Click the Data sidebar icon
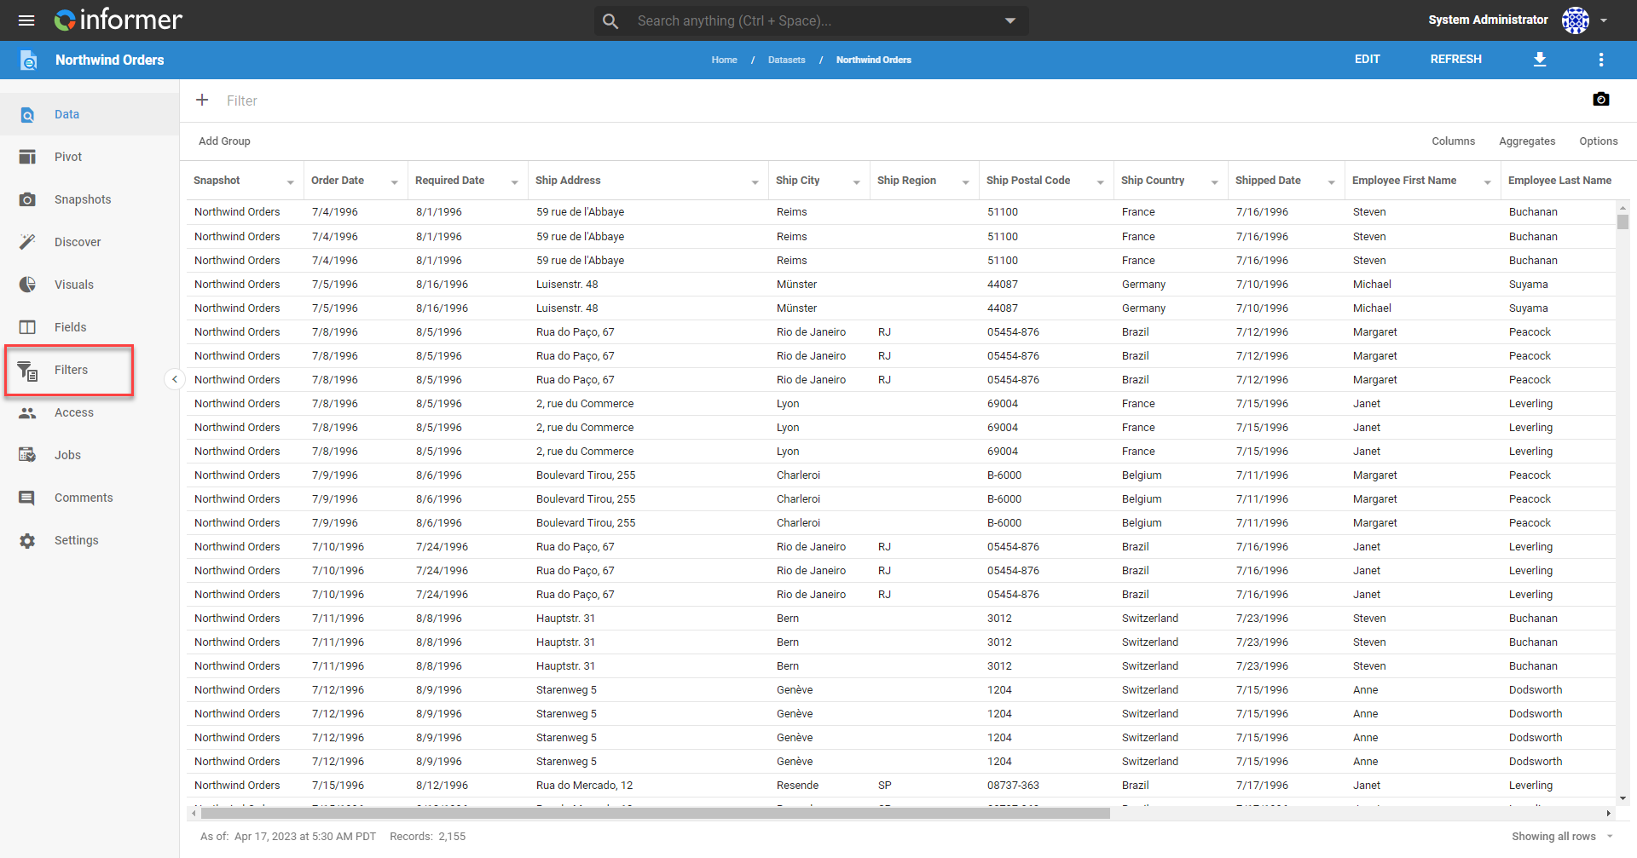The image size is (1637, 858). click(27, 114)
